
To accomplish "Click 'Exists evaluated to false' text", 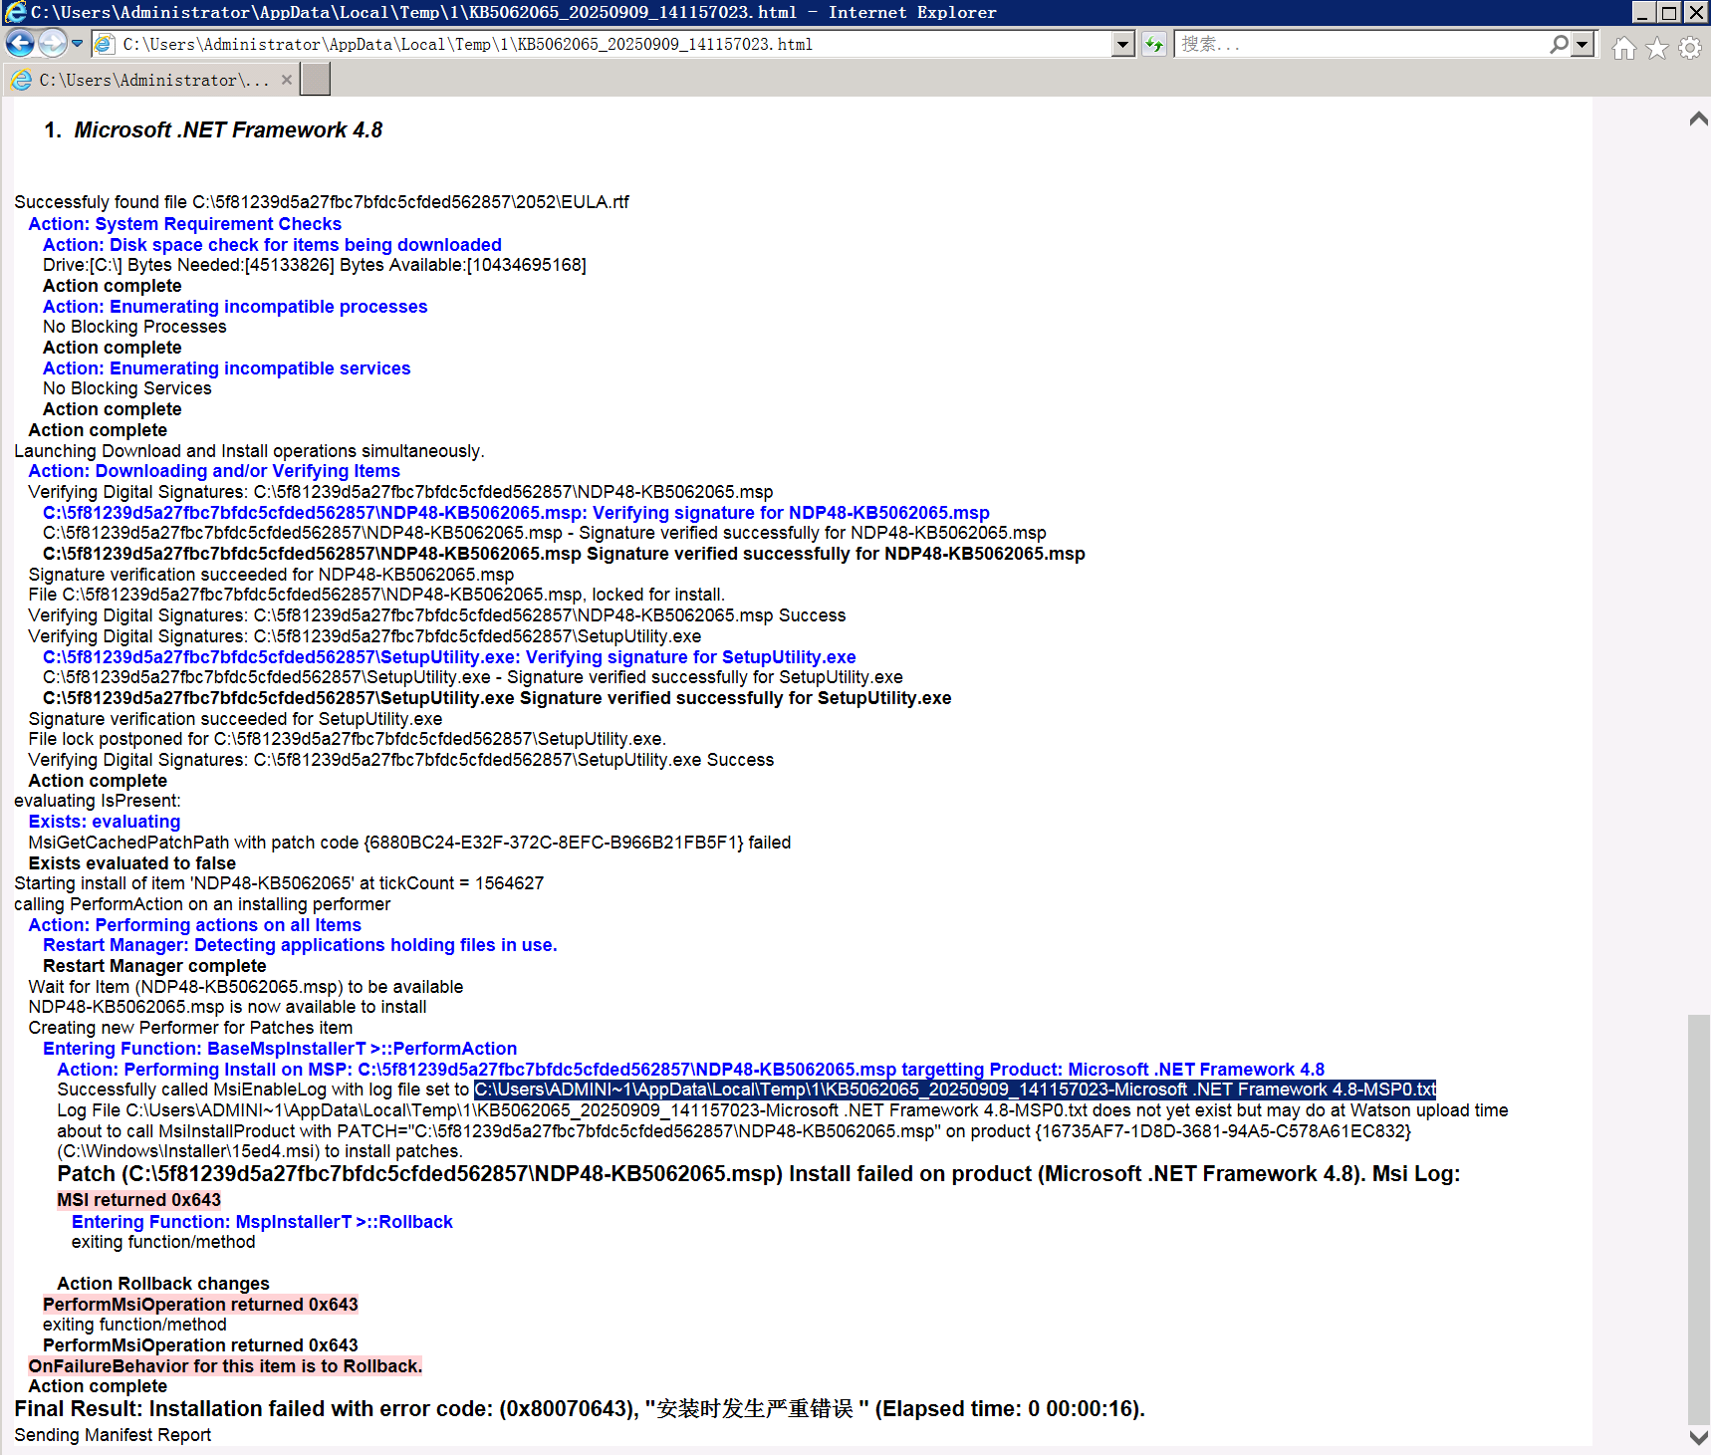I will (x=132, y=863).
